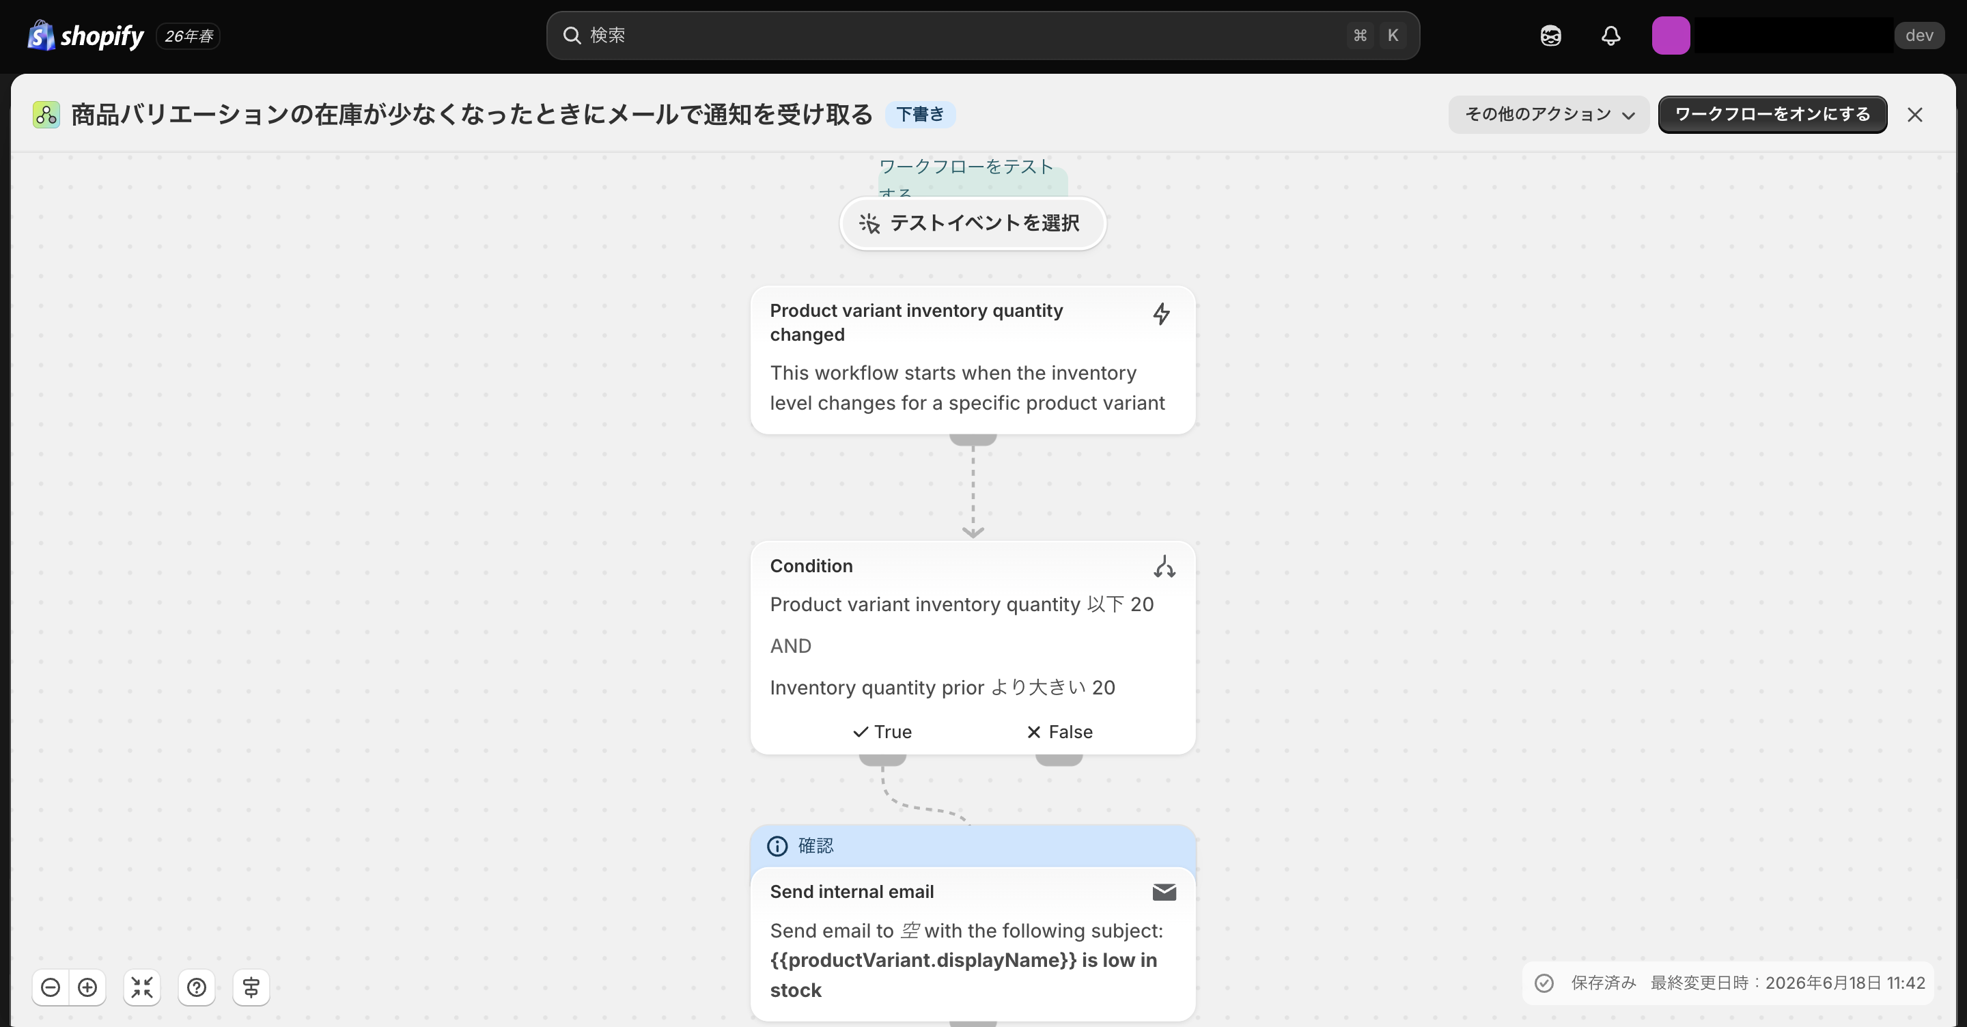Click the AND operator text
The height and width of the screenshot is (1027, 1967).
(790, 646)
